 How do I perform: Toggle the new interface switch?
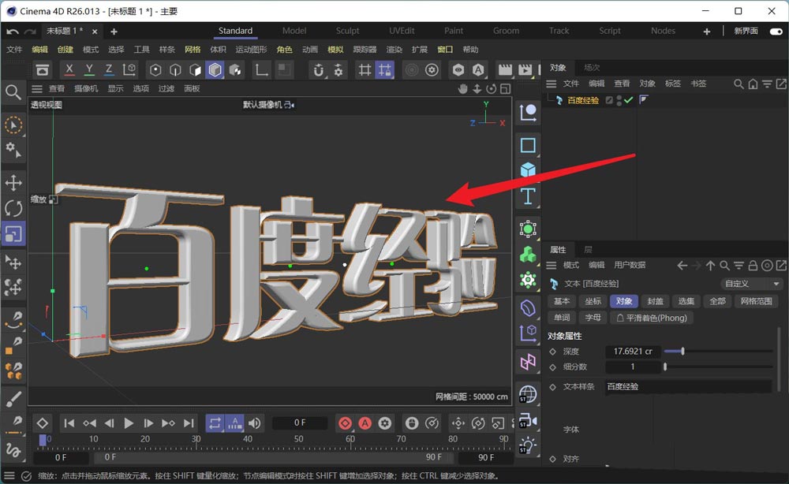(776, 32)
